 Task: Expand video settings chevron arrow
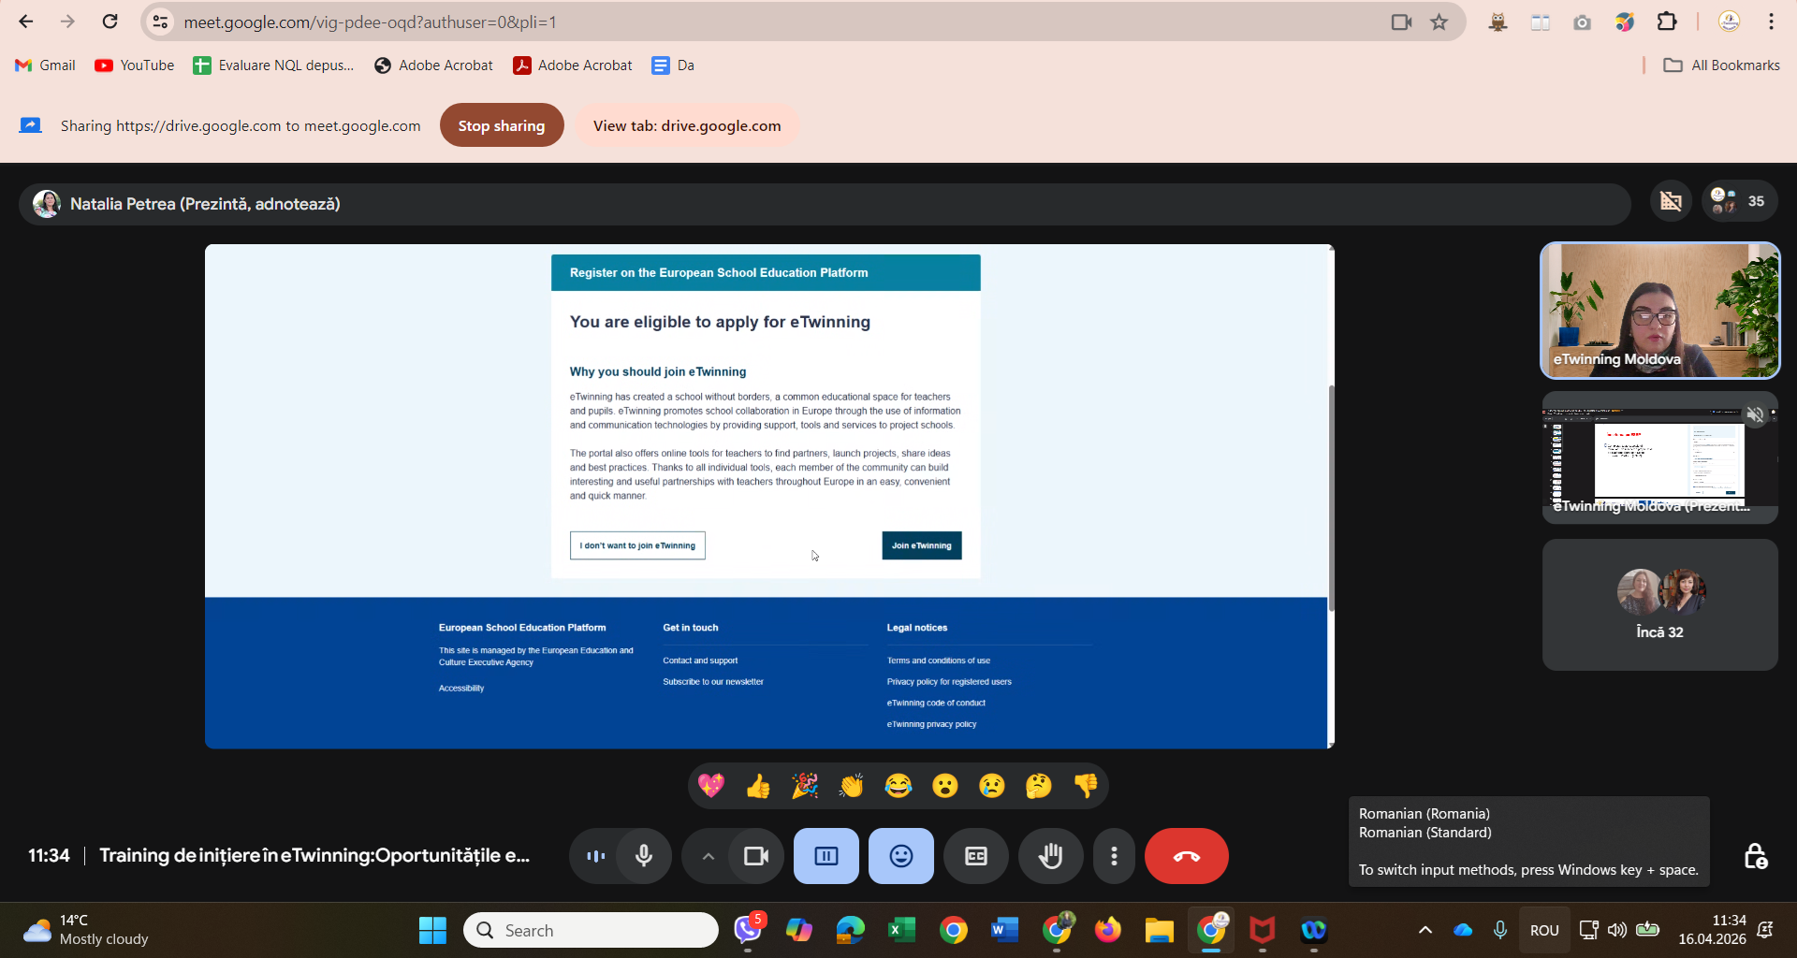tap(708, 856)
